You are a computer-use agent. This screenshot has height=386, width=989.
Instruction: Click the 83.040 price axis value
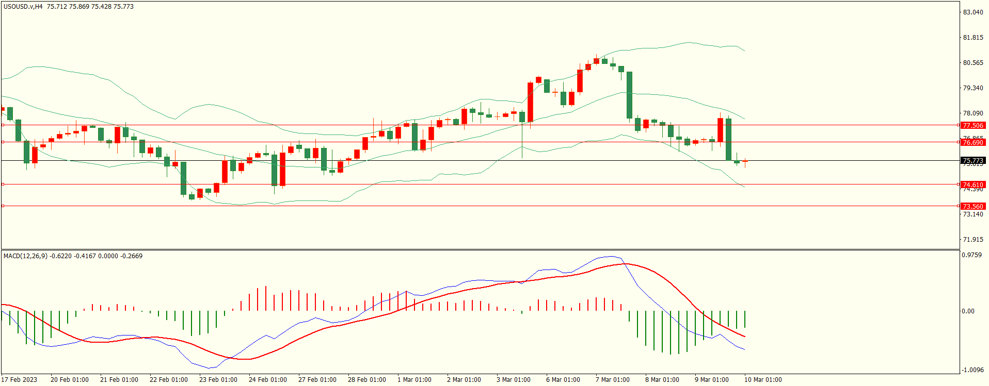[974, 12]
